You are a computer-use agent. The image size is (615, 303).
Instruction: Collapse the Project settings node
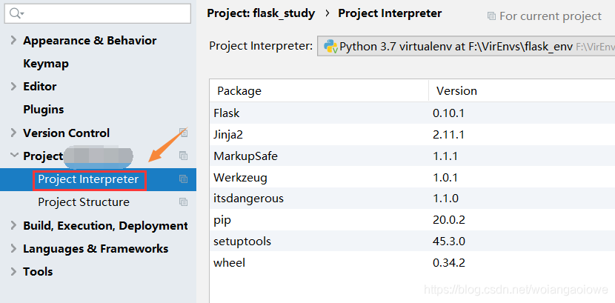point(13,156)
